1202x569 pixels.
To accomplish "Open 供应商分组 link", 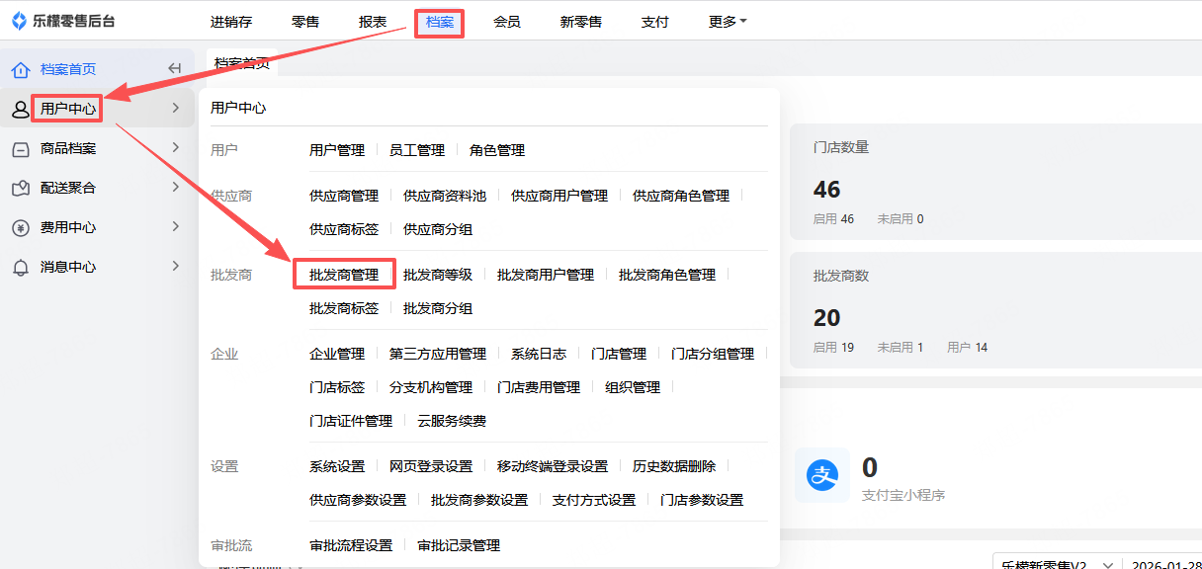I will coord(438,229).
